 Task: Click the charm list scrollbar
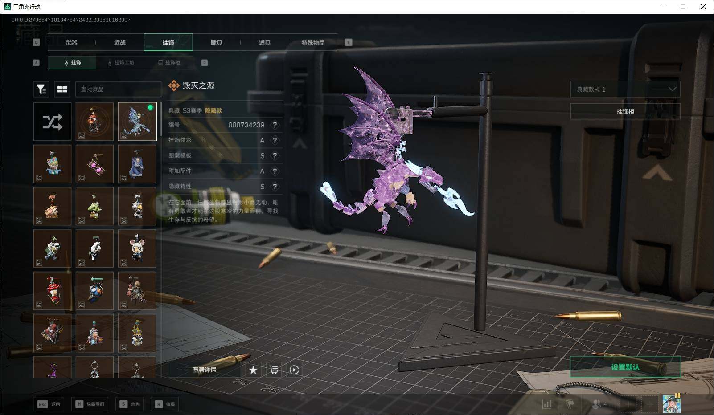pos(160,119)
